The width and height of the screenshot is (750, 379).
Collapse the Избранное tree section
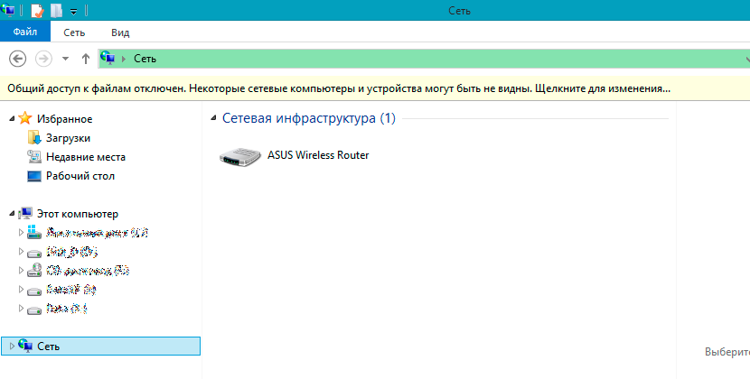(11, 119)
